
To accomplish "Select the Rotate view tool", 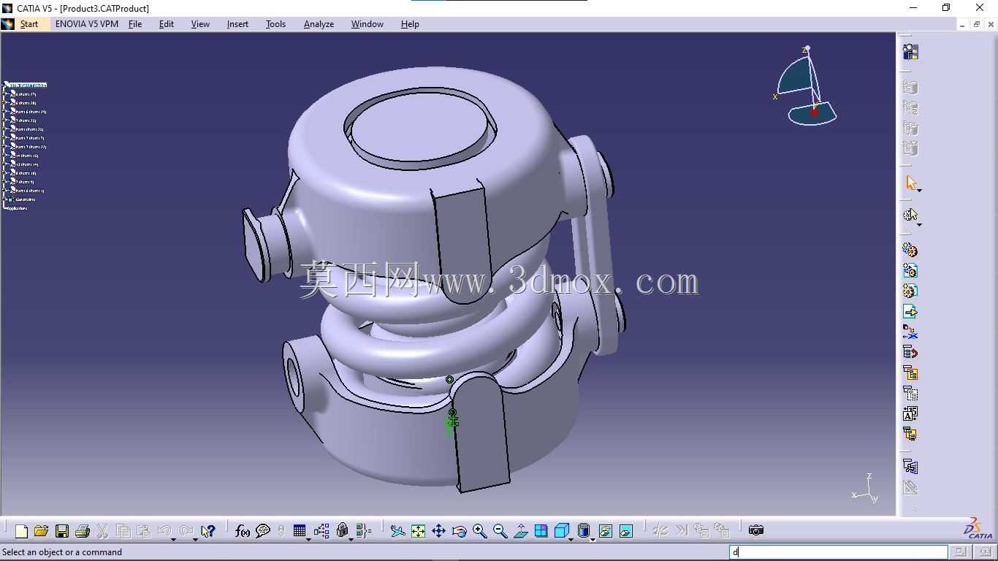I will click(459, 531).
